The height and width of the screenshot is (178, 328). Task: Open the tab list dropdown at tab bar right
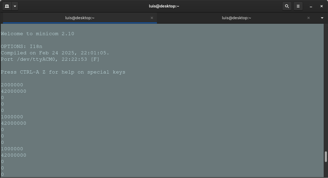click(322, 18)
